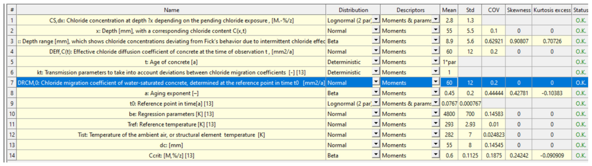Click Mean value 1*par for Age of concrete

[449, 62]
